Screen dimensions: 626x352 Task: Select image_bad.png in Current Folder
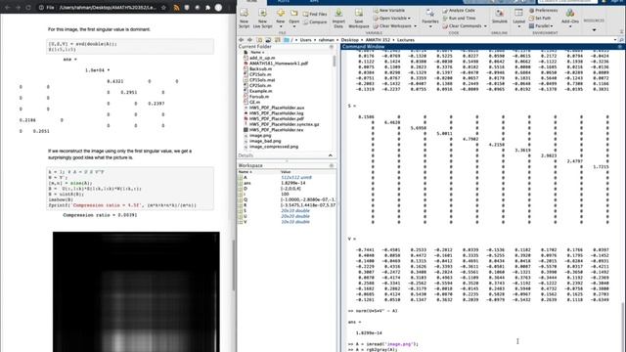265,141
